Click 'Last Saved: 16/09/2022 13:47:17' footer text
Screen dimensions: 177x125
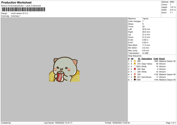[x=58, y=123]
